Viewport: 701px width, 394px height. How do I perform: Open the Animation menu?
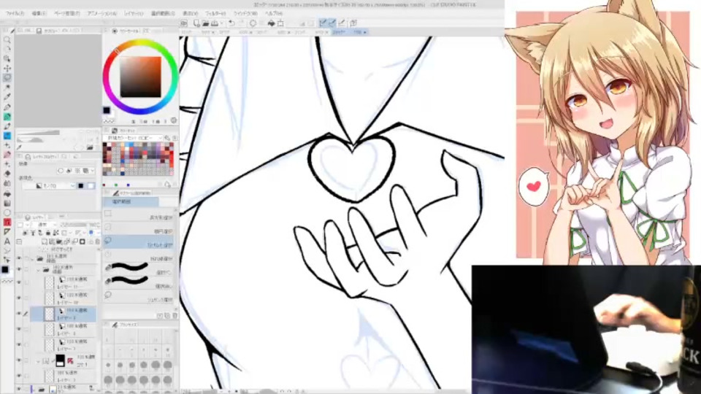click(102, 13)
